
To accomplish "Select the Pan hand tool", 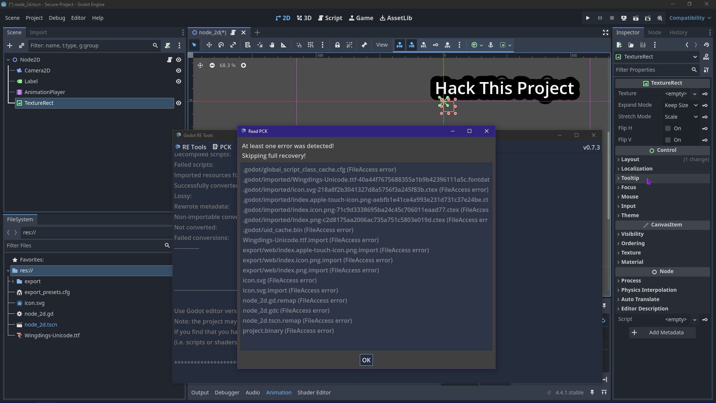I will coord(272,45).
